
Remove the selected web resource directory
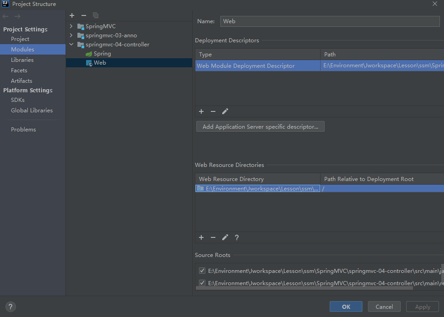coord(213,237)
